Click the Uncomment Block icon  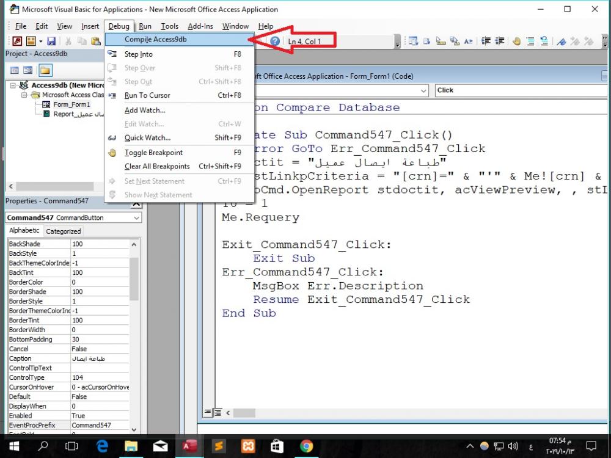tap(544, 41)
